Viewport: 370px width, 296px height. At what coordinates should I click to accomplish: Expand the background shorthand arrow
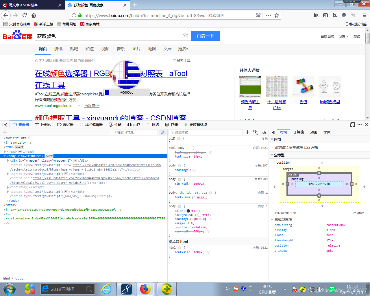tap(195, 215)
